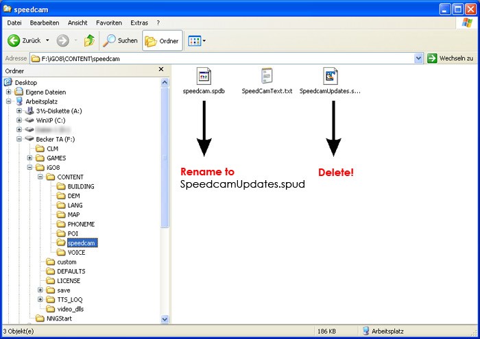Click the folder tree scrollbar down arrow
Image resolution: width=480 pixels, height=339 pixels.
tap(165, 318)
